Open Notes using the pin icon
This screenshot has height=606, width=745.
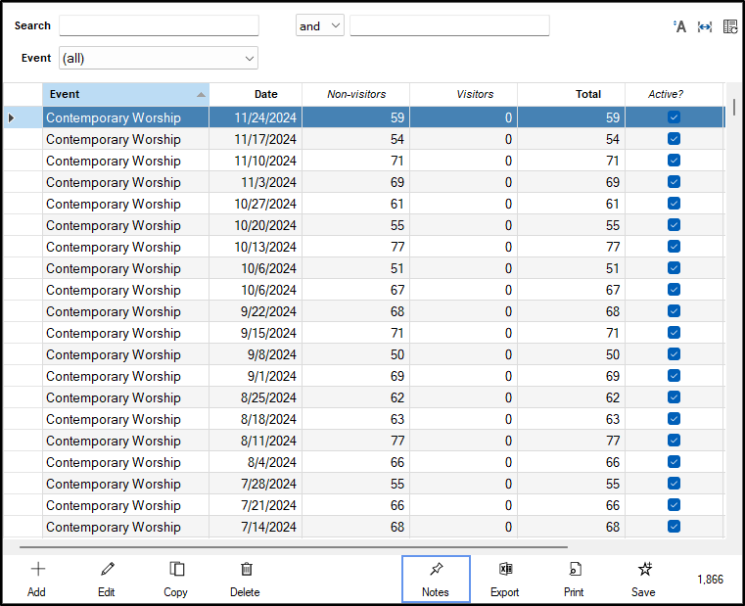tap(436, 570)
